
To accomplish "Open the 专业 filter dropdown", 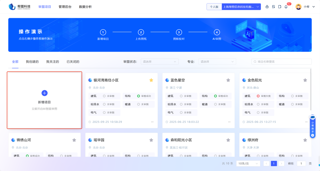I will coord(217,62).
